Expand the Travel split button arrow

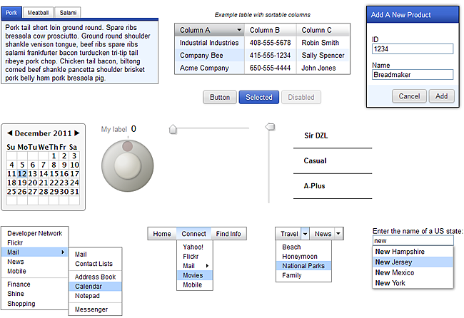[x=305, y=234]
